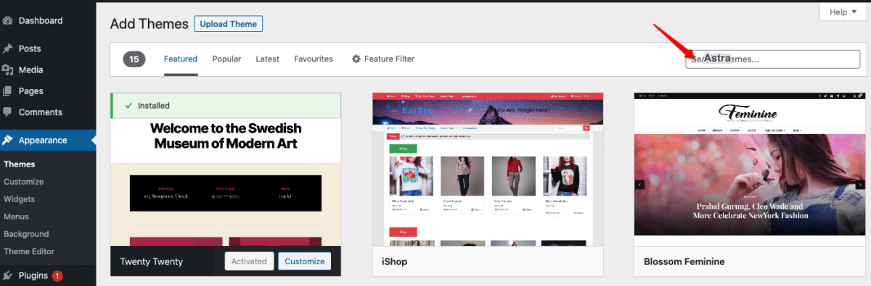Click the Posts pushpin icon

8,49
